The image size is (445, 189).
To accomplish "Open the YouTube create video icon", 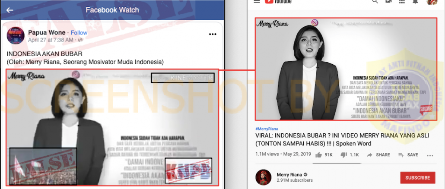I will click(388, 1).
